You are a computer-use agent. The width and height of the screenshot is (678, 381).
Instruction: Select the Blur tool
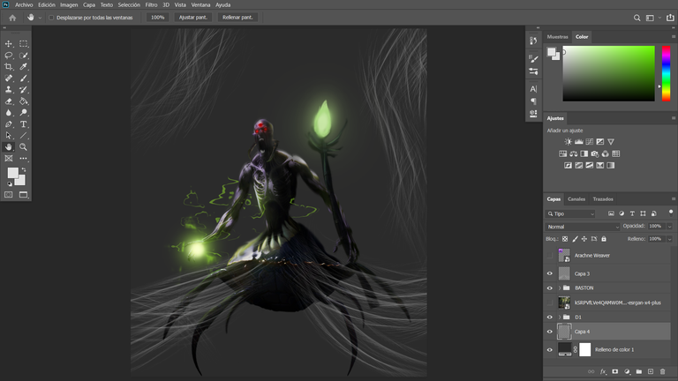pos(9,112)
